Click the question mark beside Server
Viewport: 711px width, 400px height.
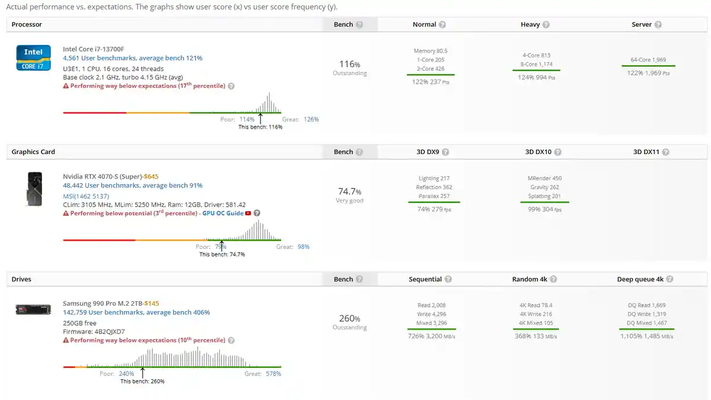click(658, 25)
